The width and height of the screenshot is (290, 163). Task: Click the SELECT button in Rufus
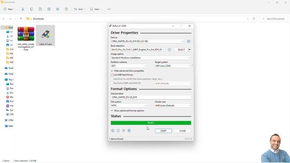[181, 49]
